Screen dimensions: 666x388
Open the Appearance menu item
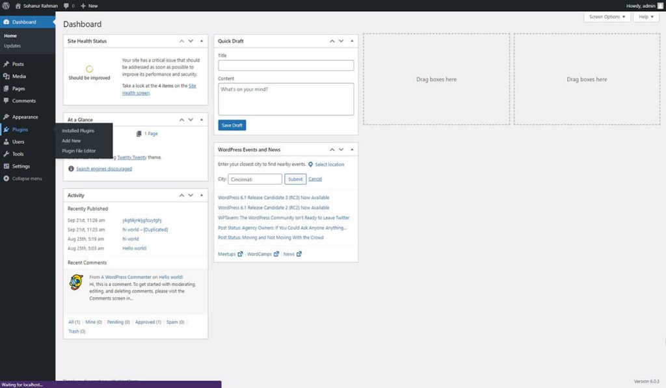pos(25,117)
